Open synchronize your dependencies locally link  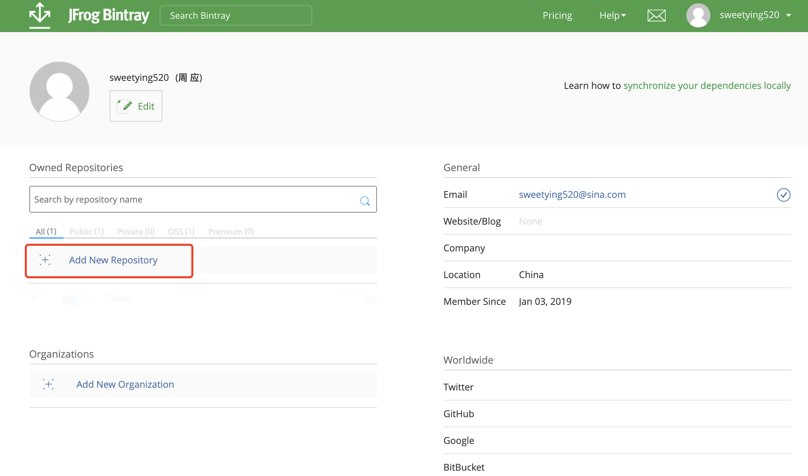[x=707, y=86]
